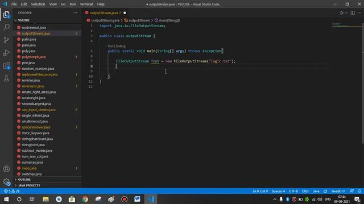Open the Terminal menu
Screen dimensions: 364x204
coord(86,4)
